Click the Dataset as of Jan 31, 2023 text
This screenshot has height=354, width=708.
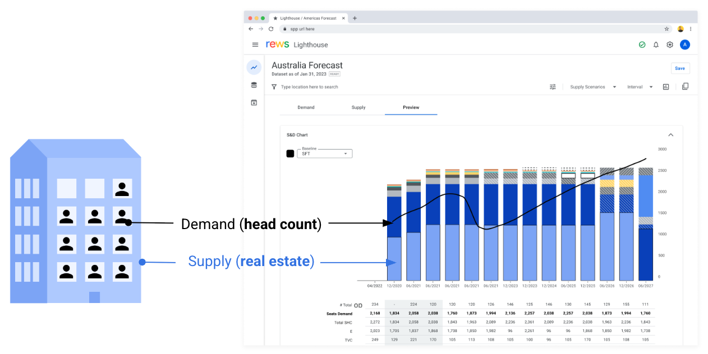click(299, 74)
